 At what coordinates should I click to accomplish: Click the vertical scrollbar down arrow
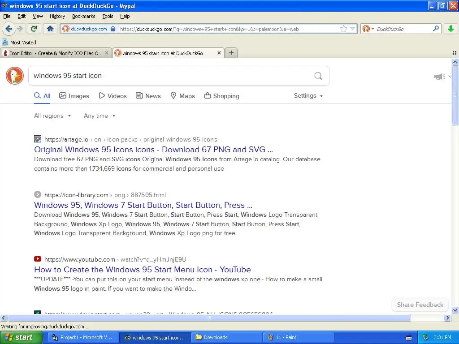click(455, 310)
